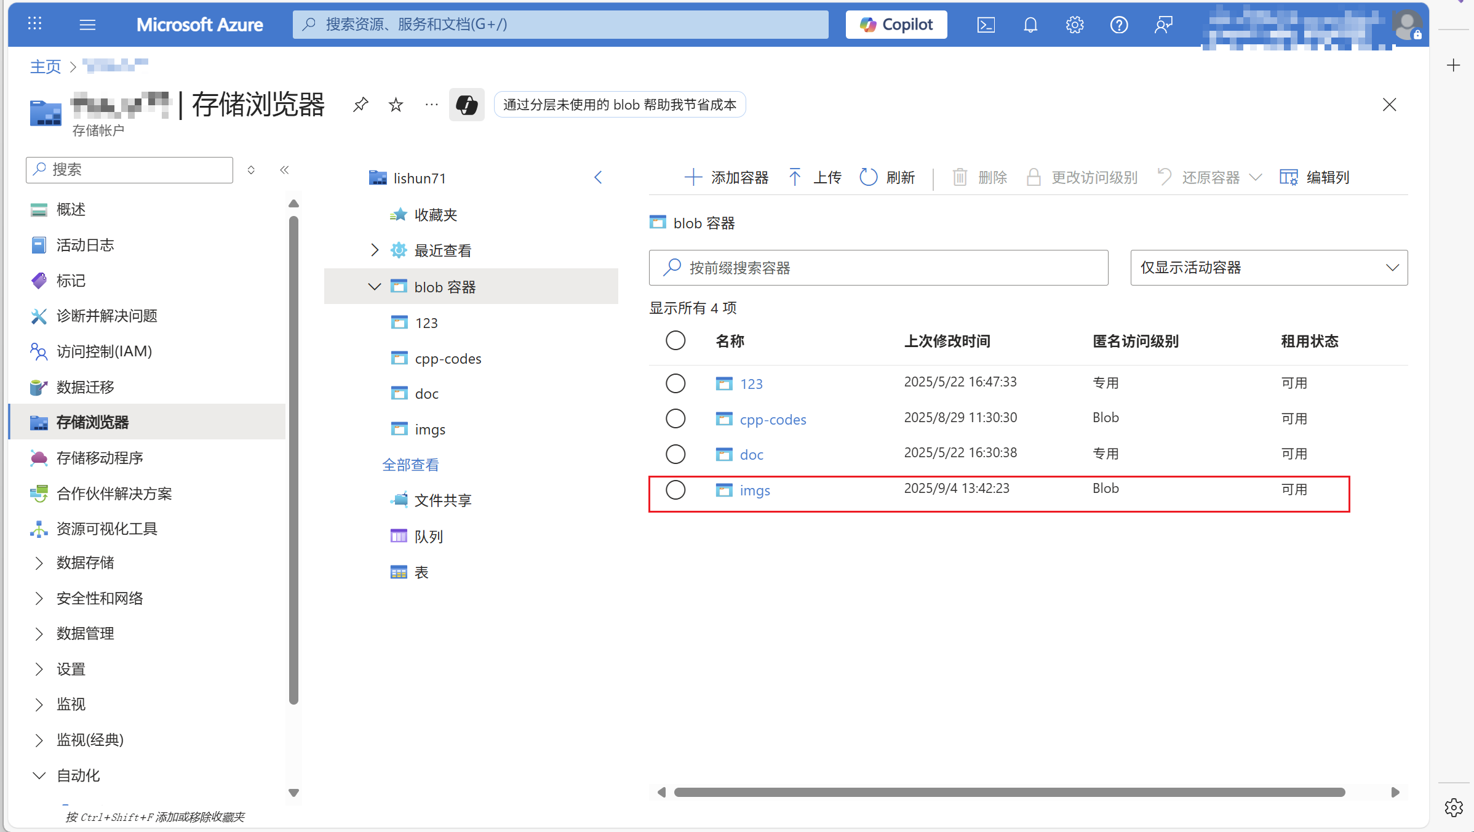Favorite this page with the star icon
1474x832 pixels.
396,105
